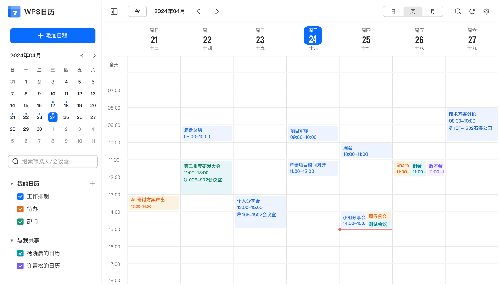Collapse the 我的日历 section
Image resolution: width=499 pixels, height=285 pixels.
tap(12, 184)
